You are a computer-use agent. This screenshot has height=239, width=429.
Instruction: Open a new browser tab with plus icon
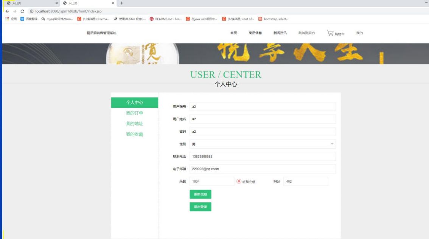[x=122, y=3]
